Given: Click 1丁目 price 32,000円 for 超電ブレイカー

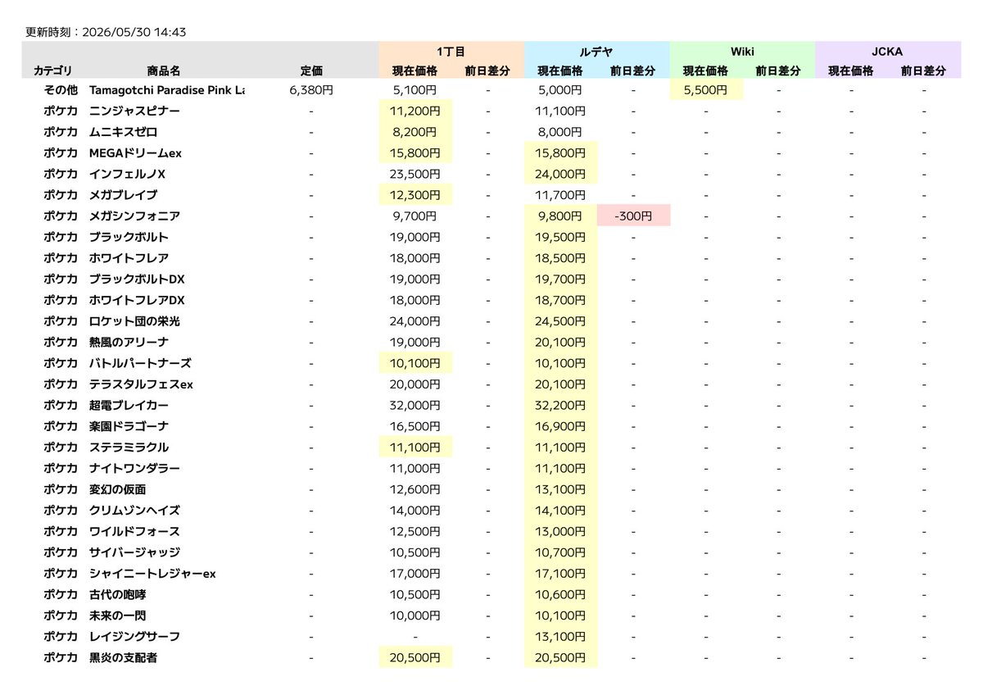Looking at the screenshot, I should click(x=415, y=405).
